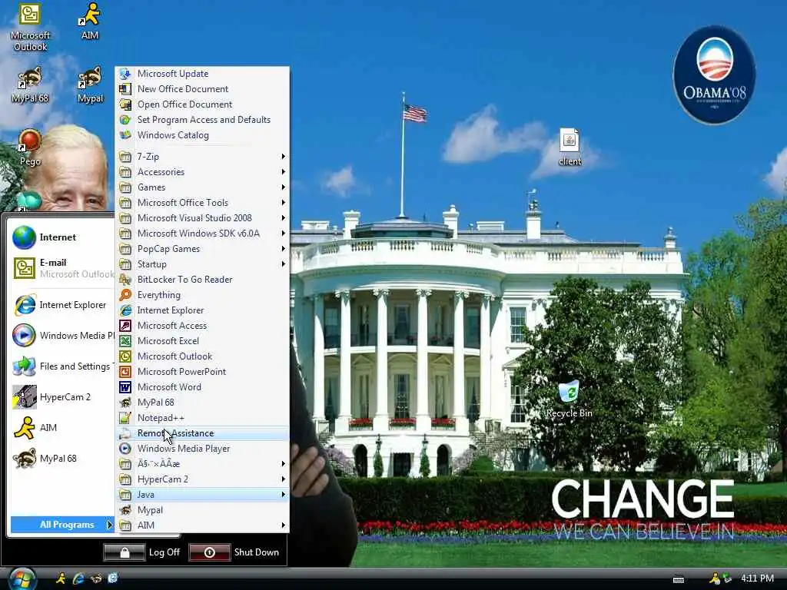Expand the HyperCam 2 programs folder
This screenshot has height=590, width=787.
tap(203, 479)
